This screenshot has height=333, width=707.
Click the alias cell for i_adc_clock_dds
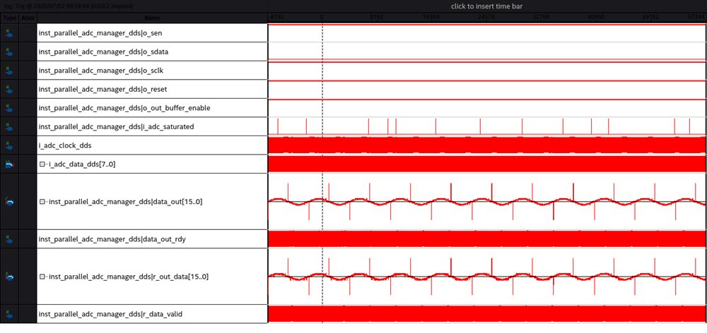[28, 145]
